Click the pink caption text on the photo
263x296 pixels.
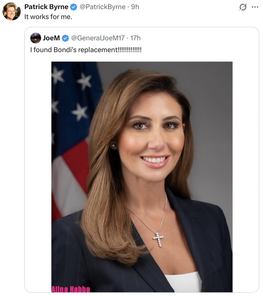tap(71, 289)
